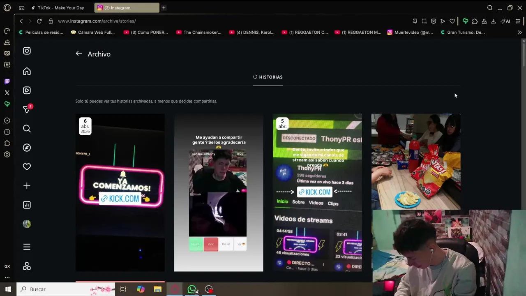Open 'Muertevideo (@m...' bookmark
This screenshot has height=296, width=526.
point(410,32)
